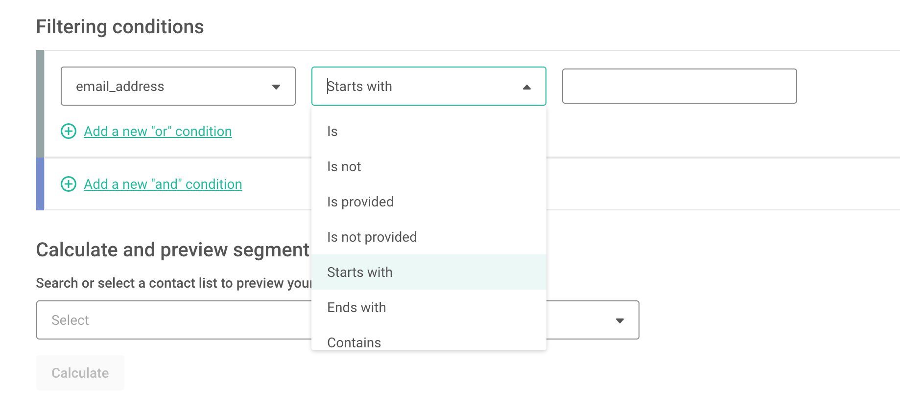Focus the filter value text field

pos(680,86)
